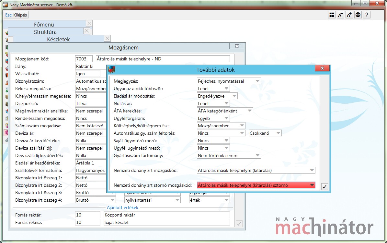
Task: Open Nemzeti dohány zrt mozgáskód dropdown
Action: point(256,170)
